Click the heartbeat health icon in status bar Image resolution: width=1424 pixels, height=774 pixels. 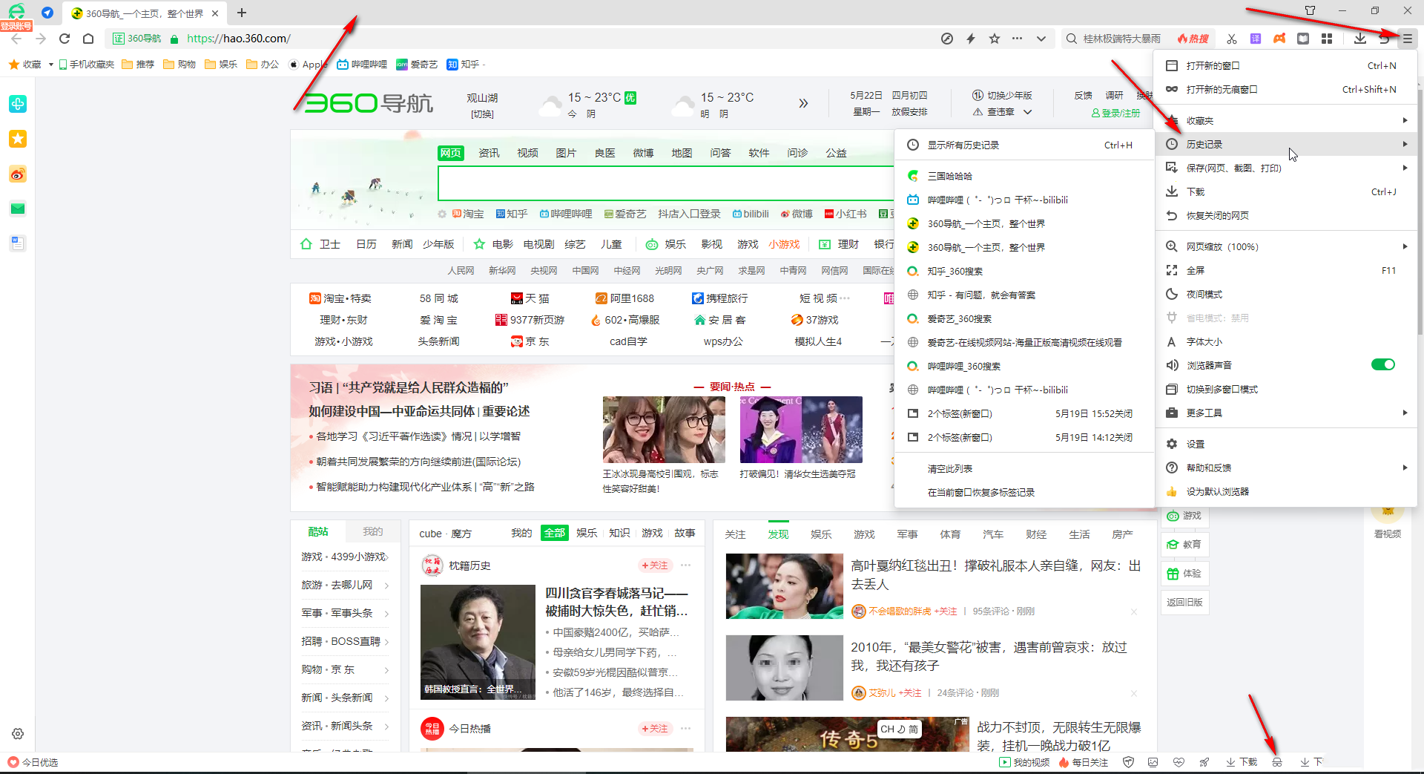pos(1179,762)
